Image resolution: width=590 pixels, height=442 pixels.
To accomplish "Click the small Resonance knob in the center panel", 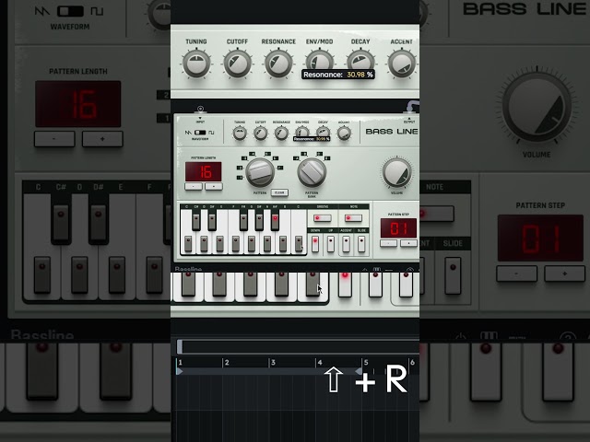I will coord(281,134).
